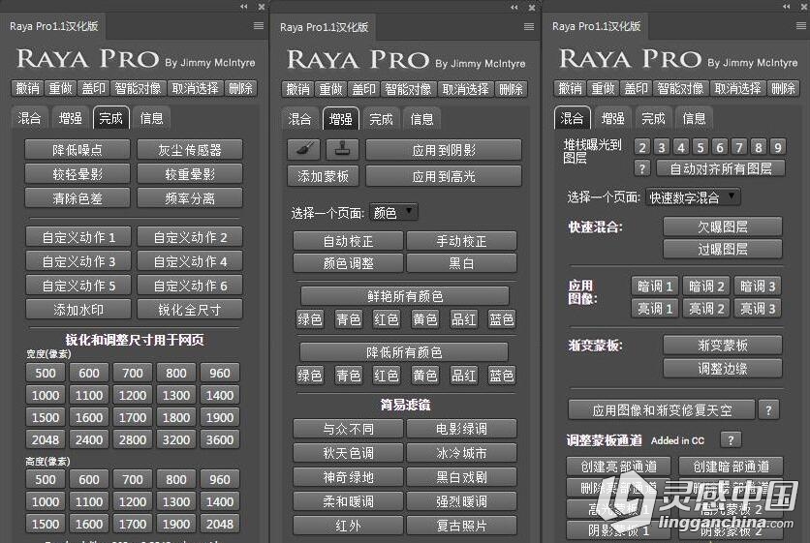Click the 暗调 2 button
810x543 pixels.
(x=706, y=286)
